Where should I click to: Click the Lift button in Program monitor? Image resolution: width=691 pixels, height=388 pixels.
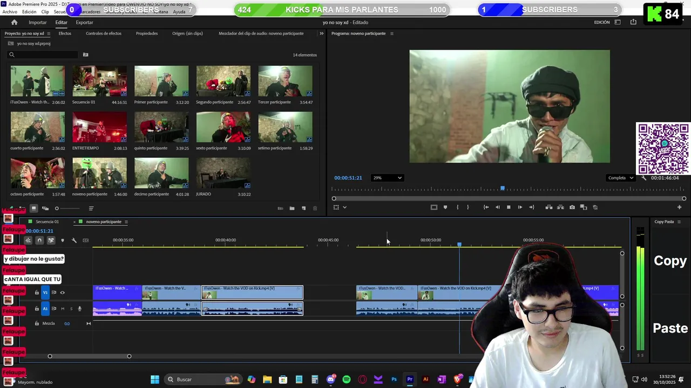549,207
